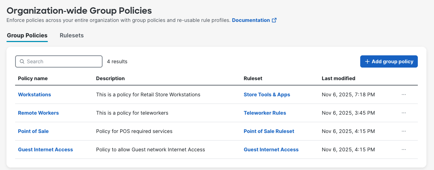Open more options for Remote Workers policy
434x170 pixels.
403,113
